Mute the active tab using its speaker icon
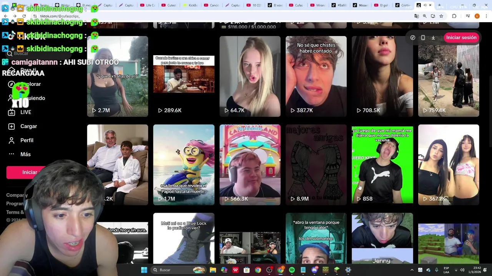Image resolution: width=492 pixels, height=276 pixels. click(x=425, y=5)
